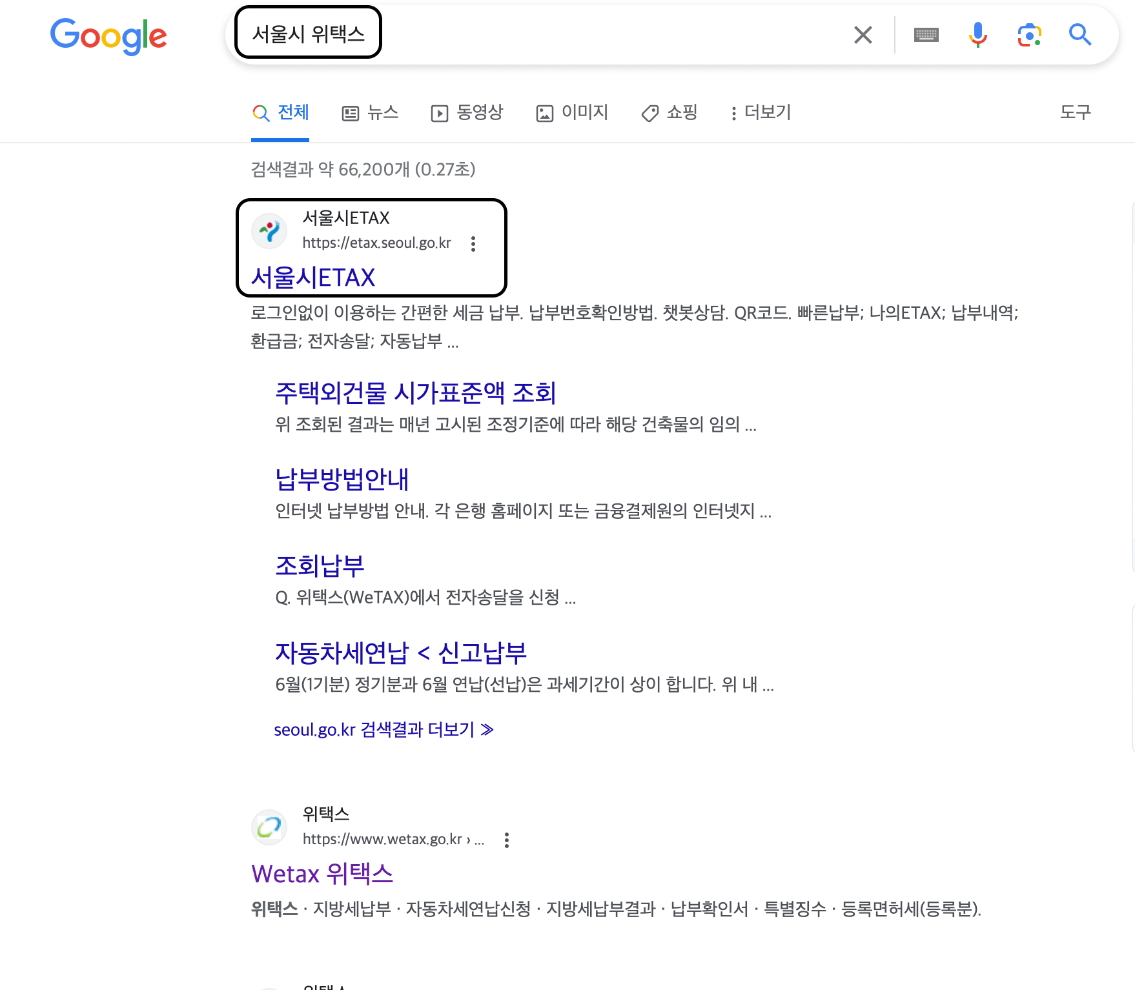Image resolution: width=1135 pixels, height=990 pixels.
Task: Click the 위택스 wetax site favicon
Action: pyautogui.click(x=269, y=827)
